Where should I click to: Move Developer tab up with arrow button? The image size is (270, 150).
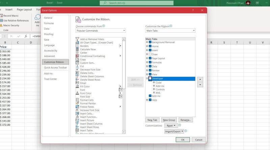[200, 79]
